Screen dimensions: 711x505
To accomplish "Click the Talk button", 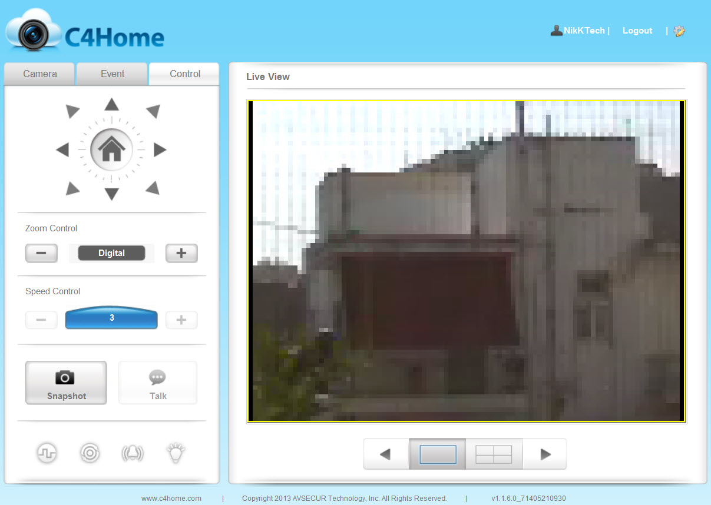I will coord(158,383).
